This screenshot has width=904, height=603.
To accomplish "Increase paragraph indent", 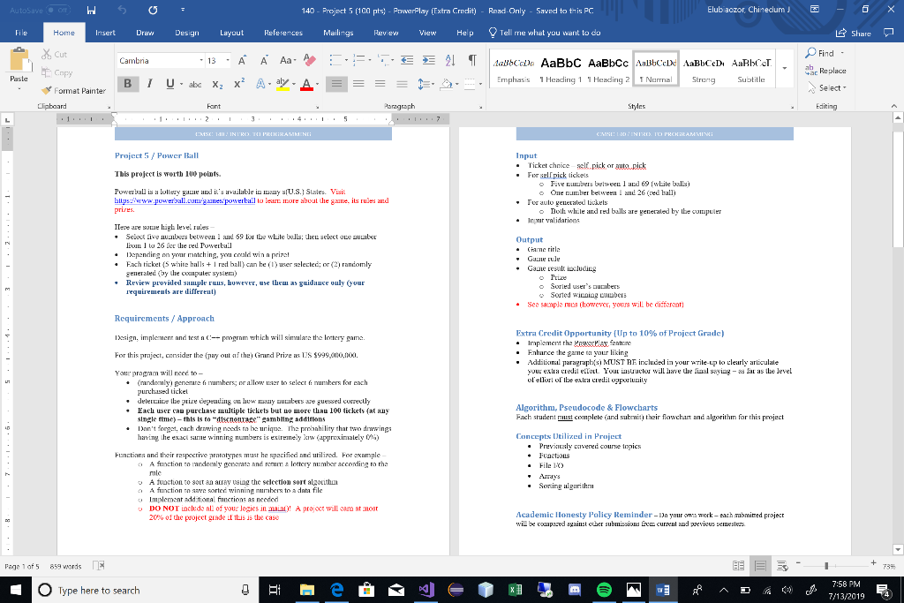I will click(428, 60).
